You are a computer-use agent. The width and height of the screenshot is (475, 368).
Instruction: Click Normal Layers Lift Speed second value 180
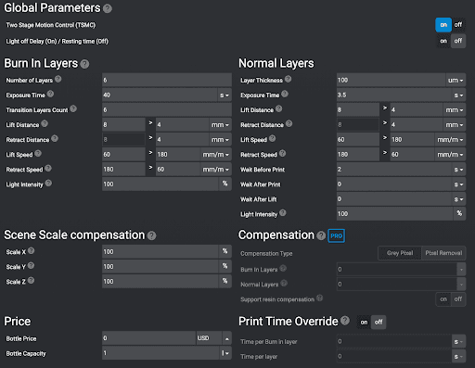[412, 140]
